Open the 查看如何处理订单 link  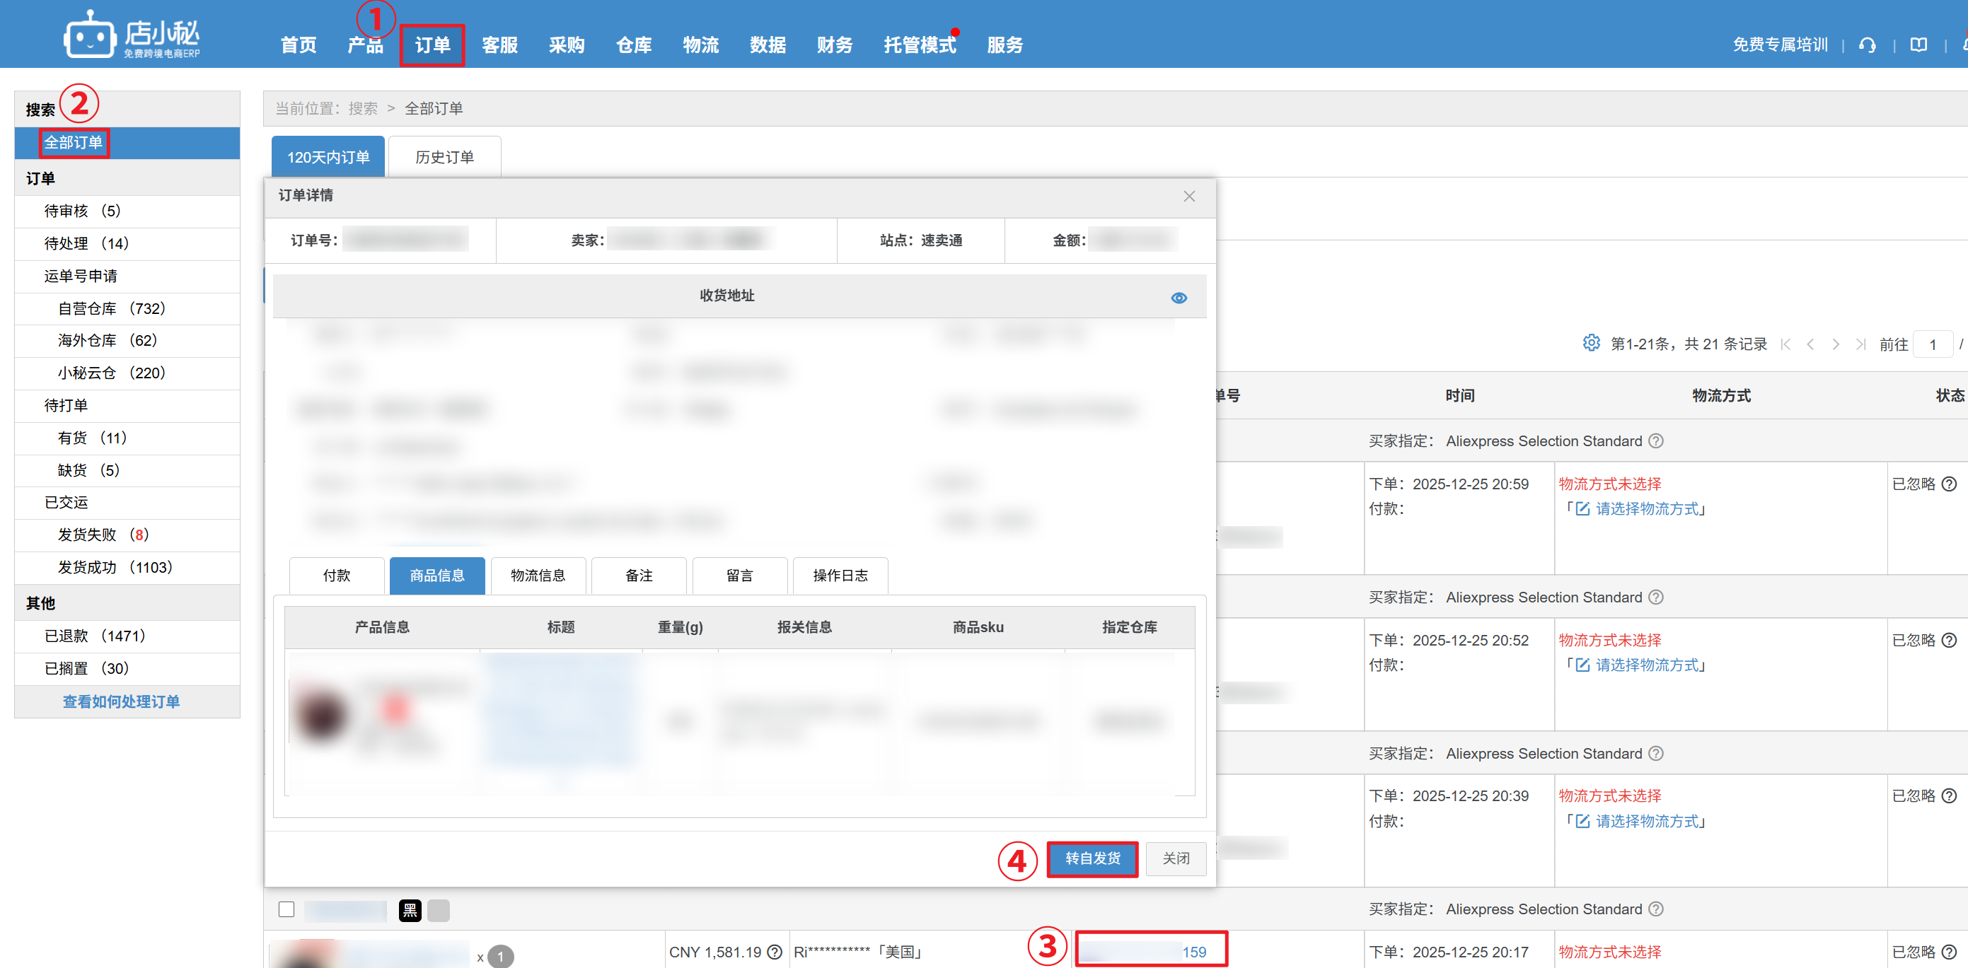(121, 701)
